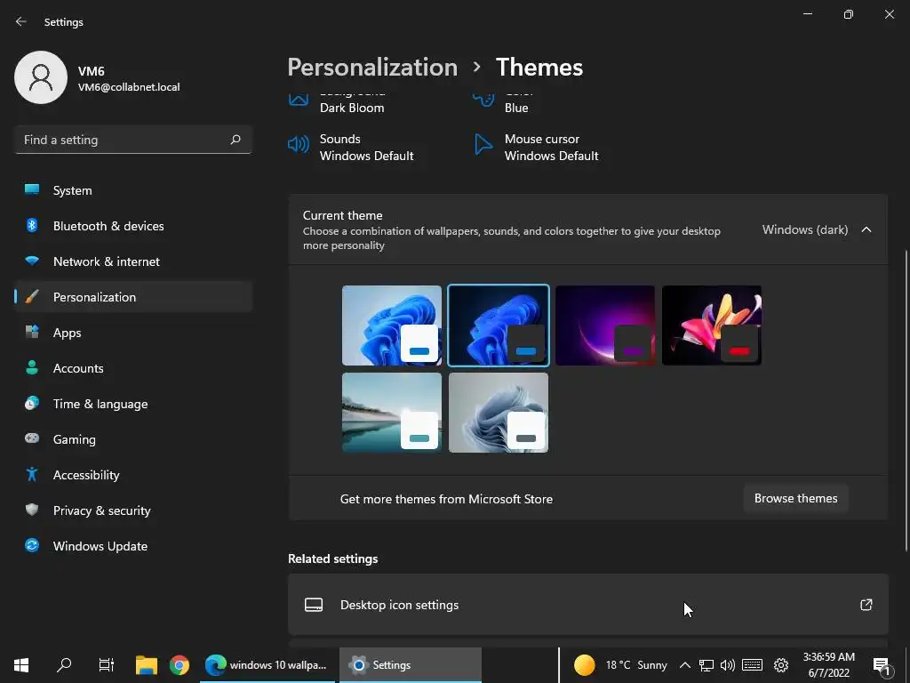
Task: Click the network computer tray icon
Action: click(x=706, y=665)
